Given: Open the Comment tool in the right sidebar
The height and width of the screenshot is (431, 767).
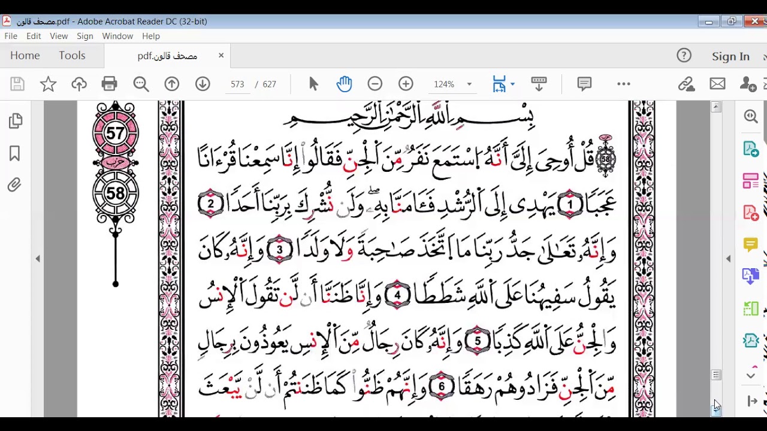Looking at the screenshot, I should point(751,244).
